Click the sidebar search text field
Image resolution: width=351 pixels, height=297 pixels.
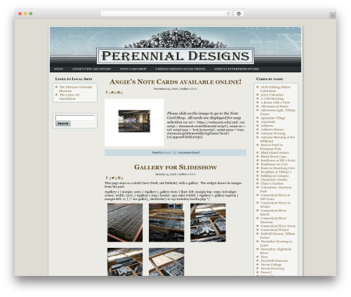pos(75,118)
